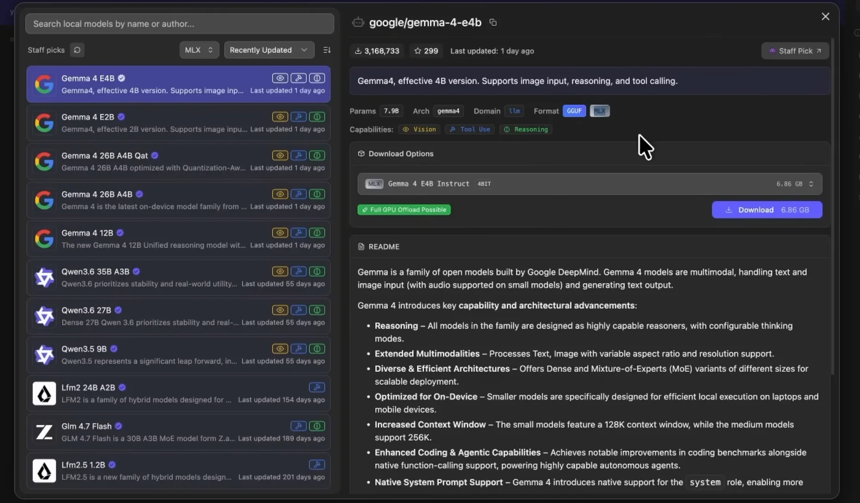Download the 6.86 GB model

tap(767, 210)
